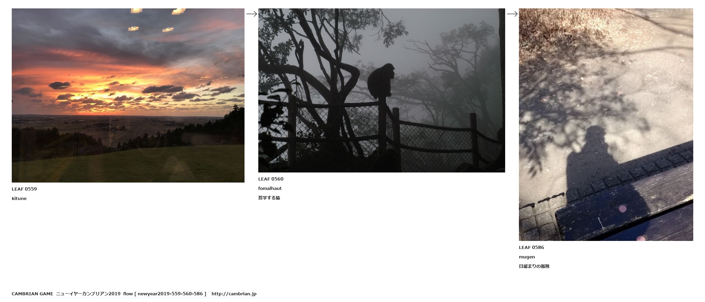Click the caption 哲学する猿
The height and width of the screenshot is (302, 705).
click(x=269, y=198)
